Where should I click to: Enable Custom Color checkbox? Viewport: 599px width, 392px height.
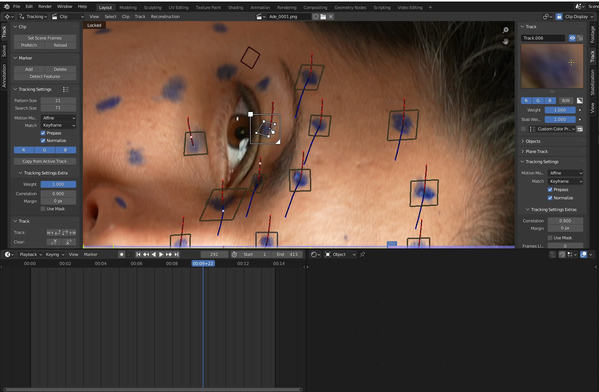tap(523, 129)
